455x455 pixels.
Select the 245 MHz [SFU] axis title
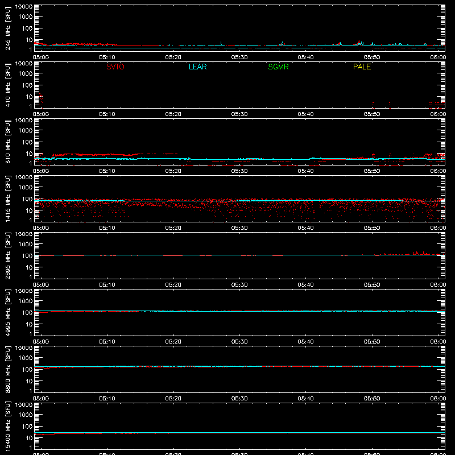click(7, 28)
